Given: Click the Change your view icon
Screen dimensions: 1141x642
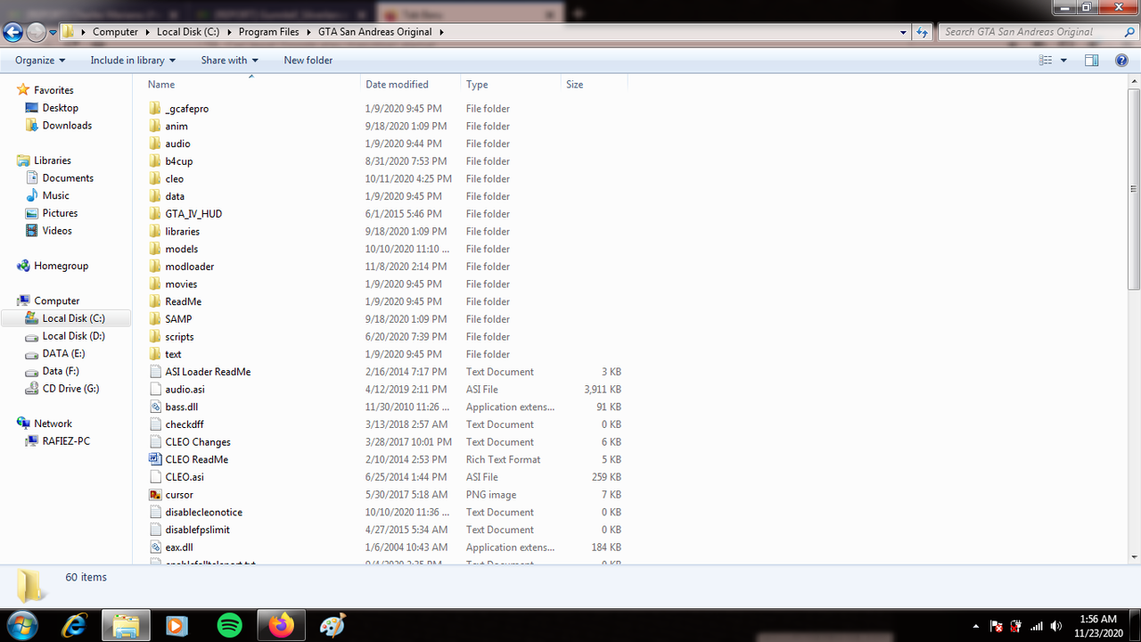Looking at the screenshot, I should coord(1047,61).
